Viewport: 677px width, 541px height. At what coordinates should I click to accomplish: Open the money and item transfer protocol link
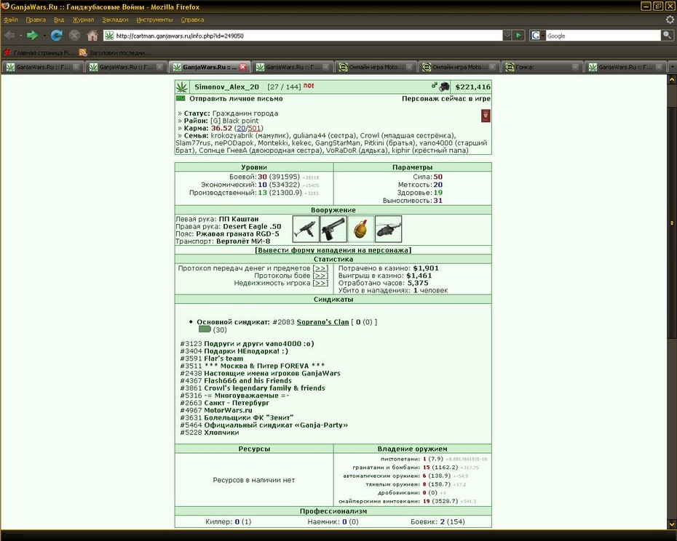(x=320, y=268)
